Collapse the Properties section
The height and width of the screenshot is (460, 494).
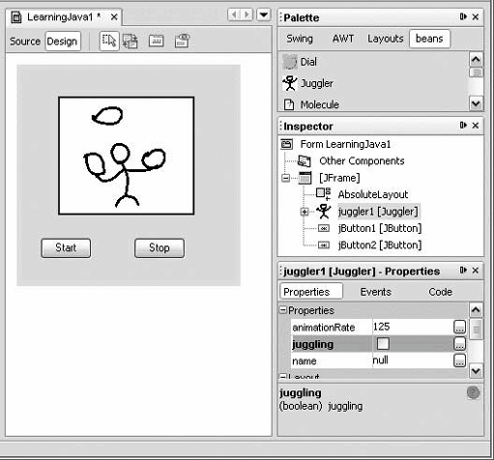tap(282, 310)
